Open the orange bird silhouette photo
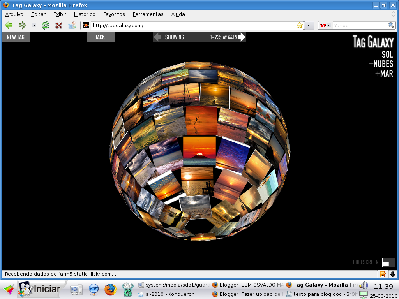 [201, 120]
